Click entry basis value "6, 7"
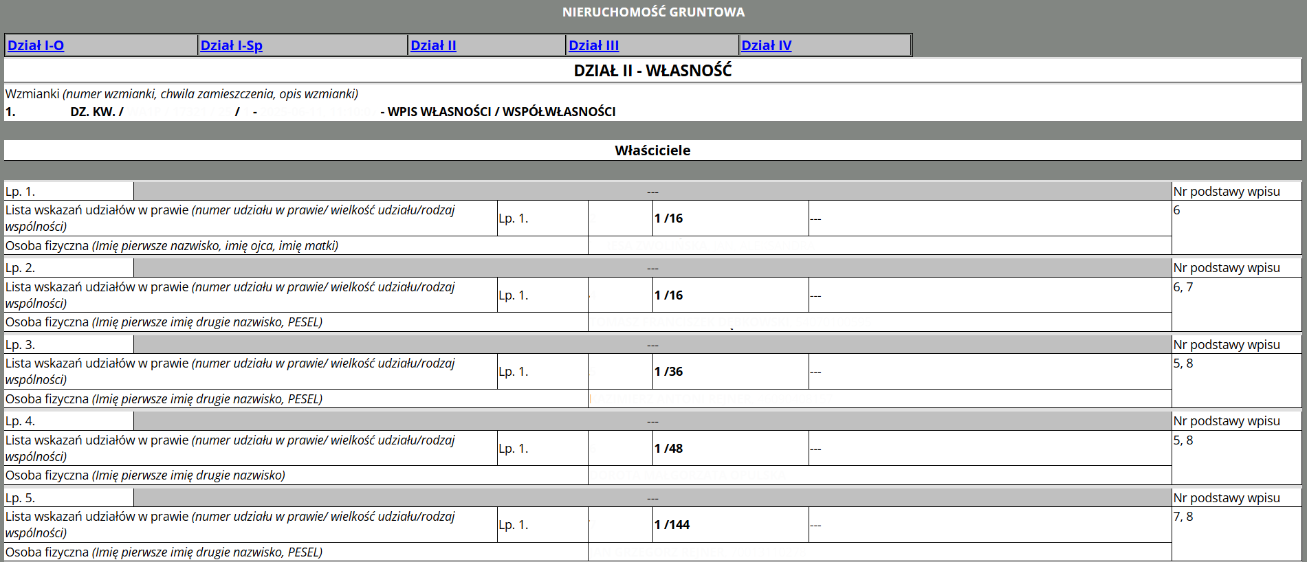Viewport: 1307px width, 562px height. coord(1183,287)
